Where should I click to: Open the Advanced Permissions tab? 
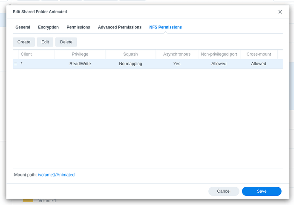(120, 27)
